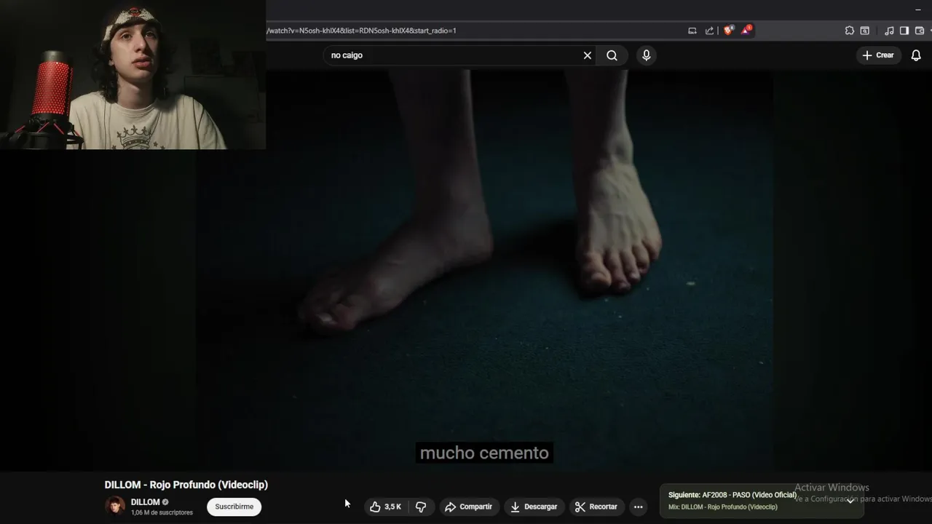Open the extensions puzzle icon
Viewport: 932px width, 524px height.
point(849,31)
